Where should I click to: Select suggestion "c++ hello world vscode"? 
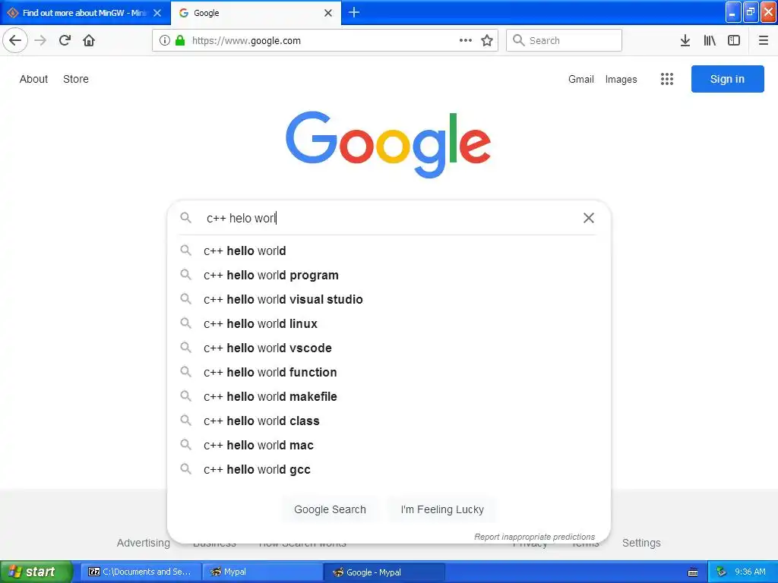[x=267, y=348]
